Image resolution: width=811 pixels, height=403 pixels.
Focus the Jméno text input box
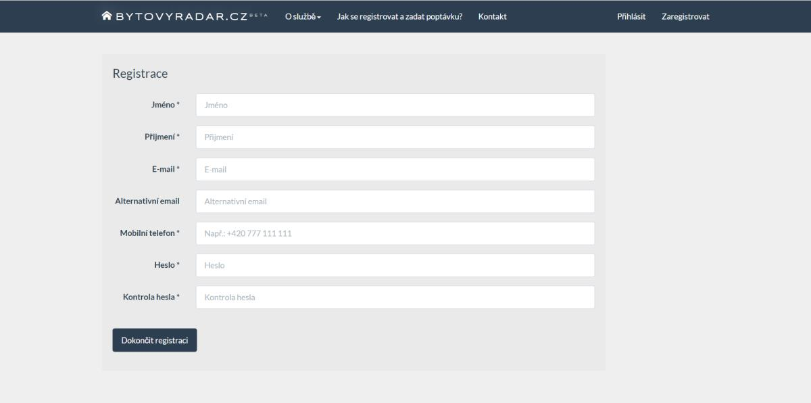click(x=395, y=105)
